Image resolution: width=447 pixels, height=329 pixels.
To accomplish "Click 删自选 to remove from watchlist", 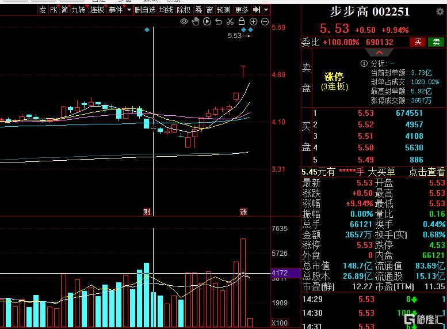I will pyautogui.click(x=145, y=10).
